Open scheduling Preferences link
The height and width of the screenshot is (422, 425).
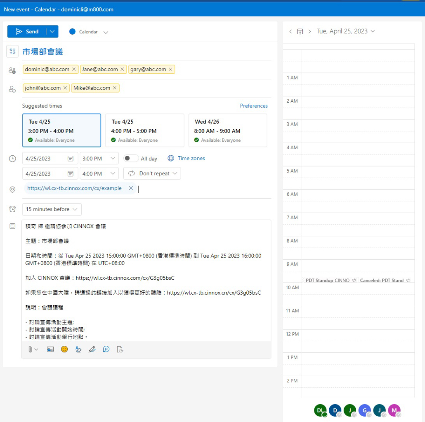[254, 106]
